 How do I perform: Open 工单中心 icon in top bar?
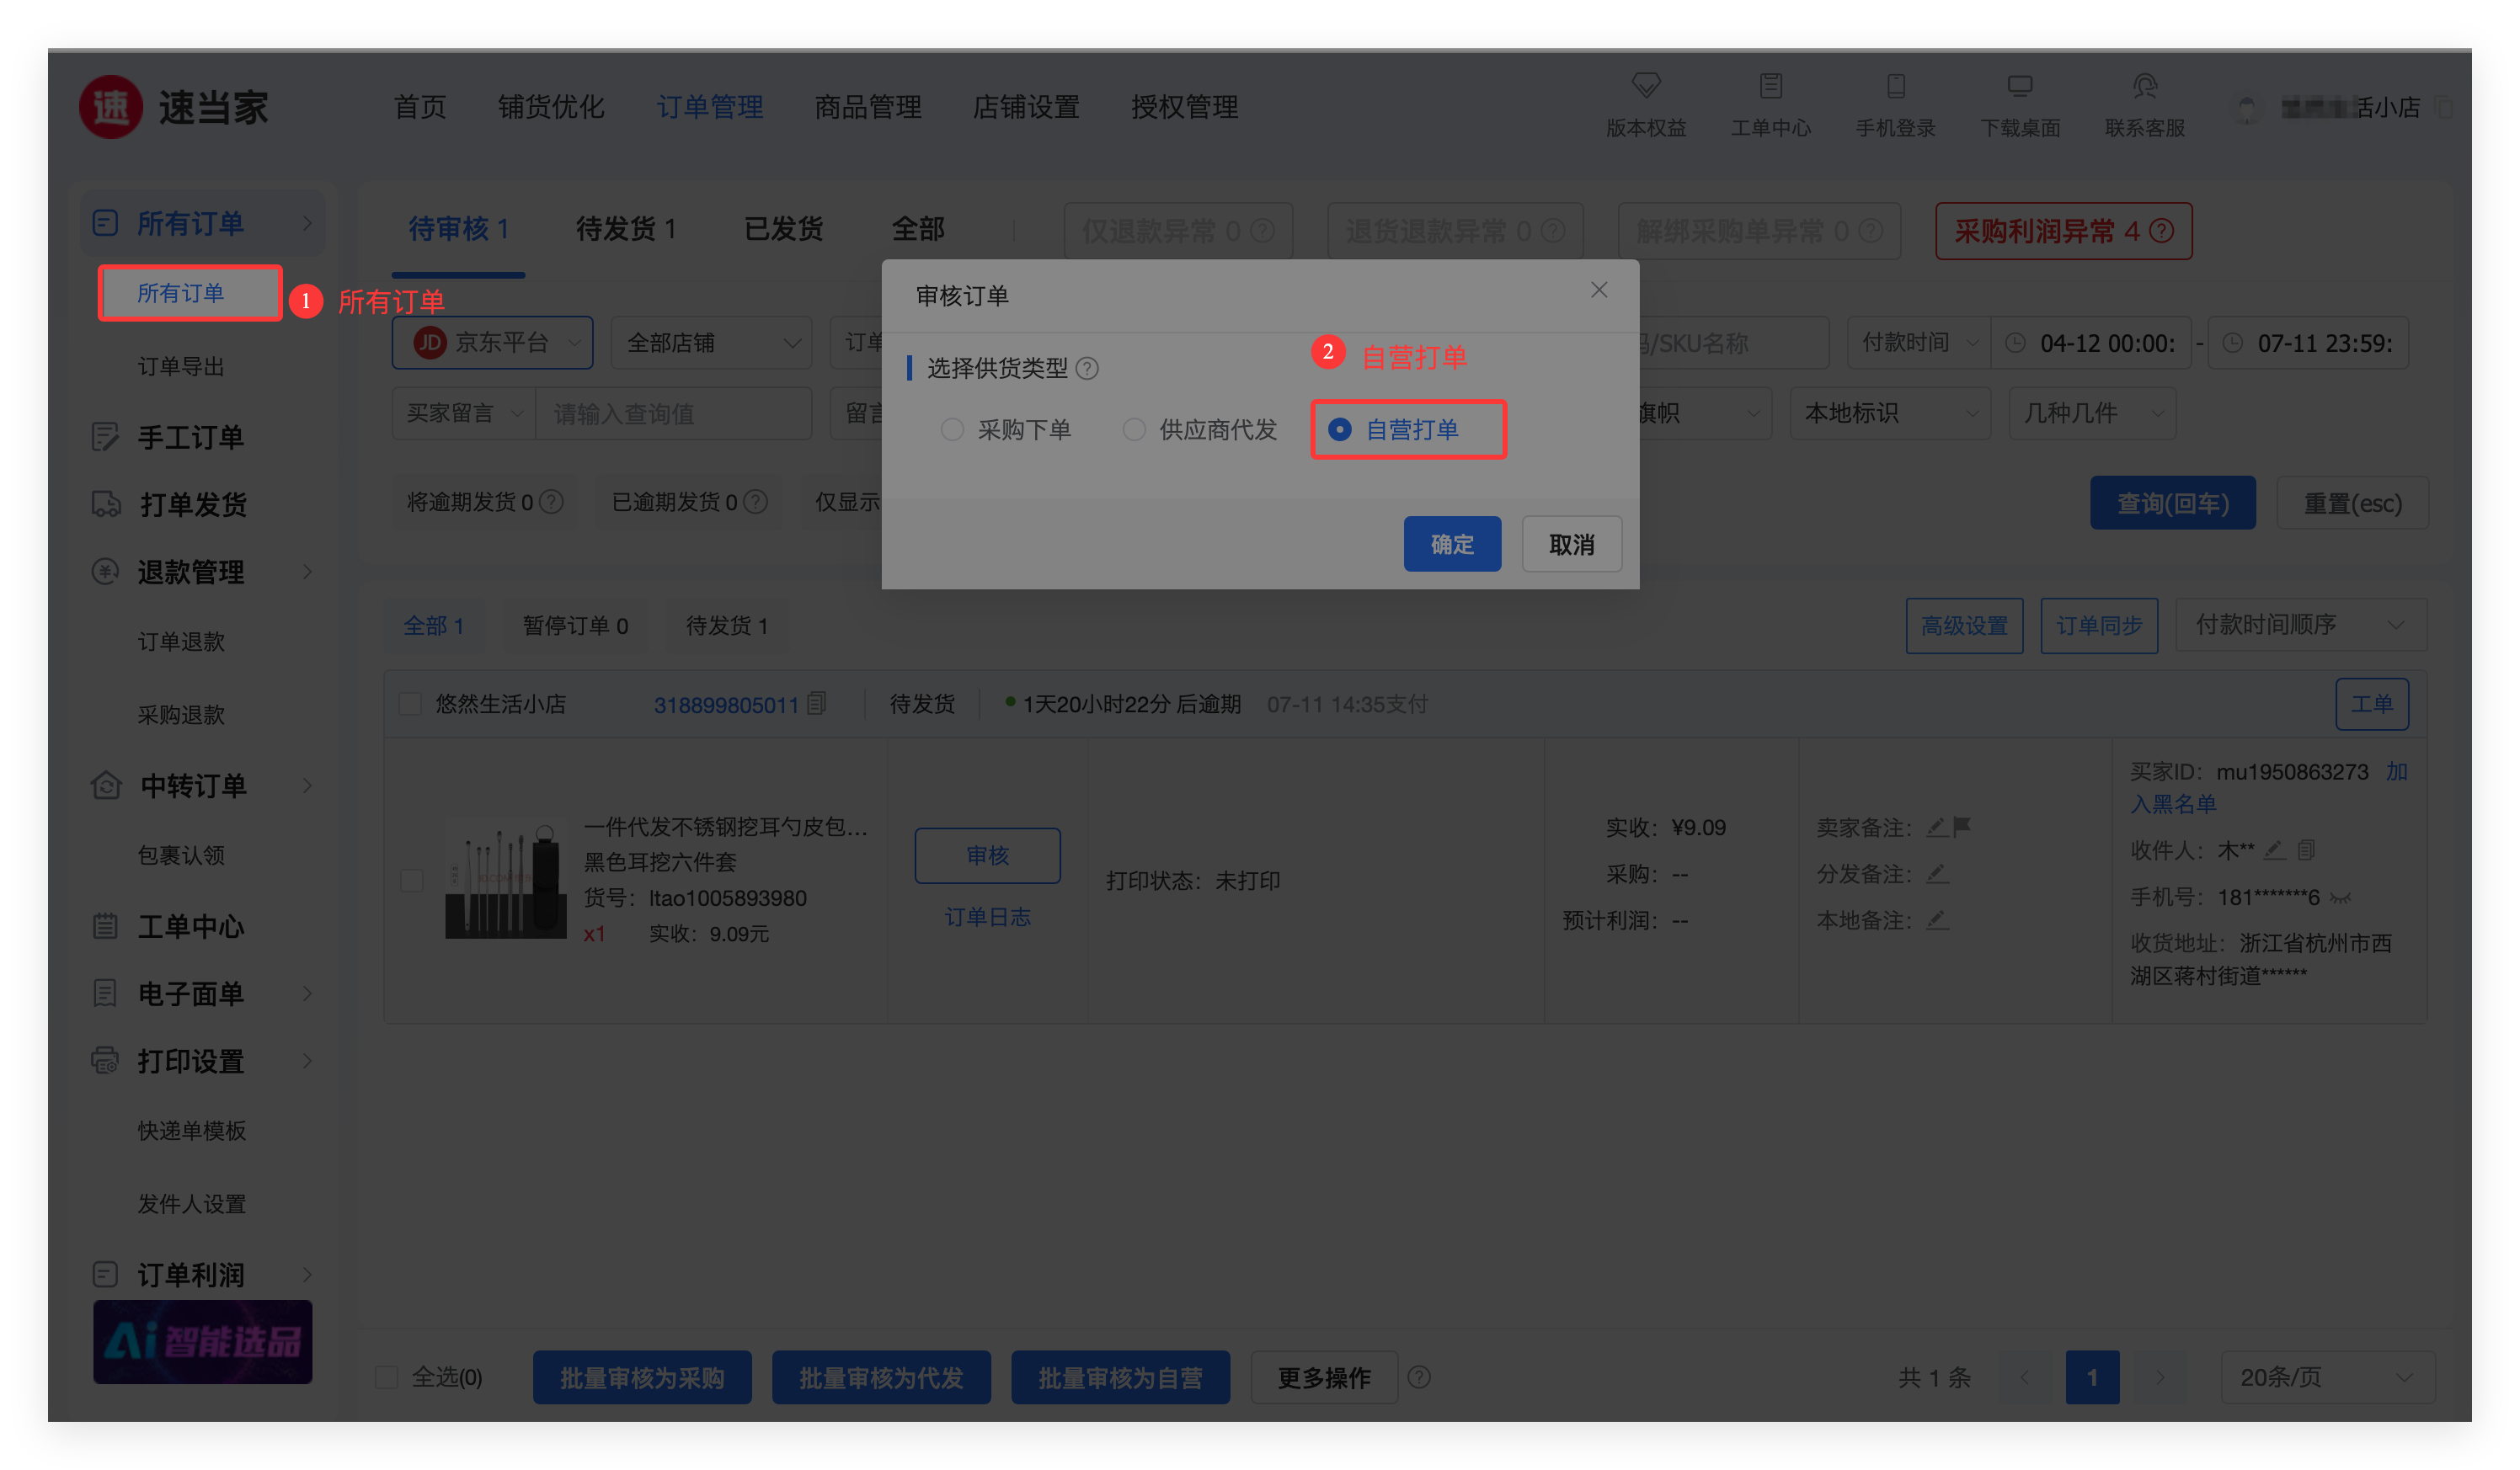(x=1770, y=86)
